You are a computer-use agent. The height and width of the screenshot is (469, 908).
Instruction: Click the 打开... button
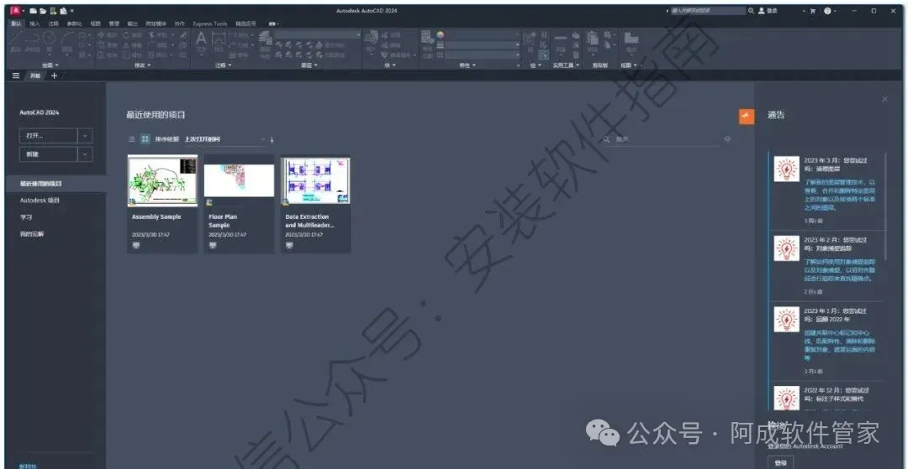pos(49,136)
